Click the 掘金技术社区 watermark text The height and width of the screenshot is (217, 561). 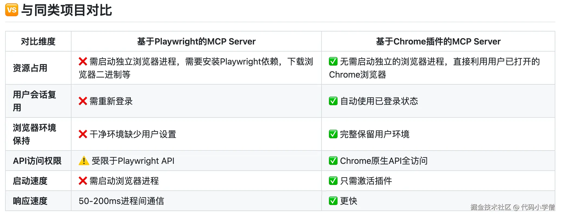[x=491, y=207]
